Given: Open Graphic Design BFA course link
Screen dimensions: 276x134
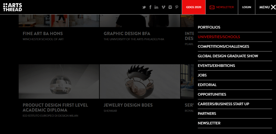Looking at the screenshot, I should pos(127,34).
